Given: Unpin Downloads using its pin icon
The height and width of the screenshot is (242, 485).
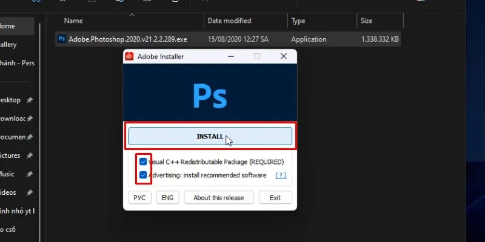Looking at the screenshot, I should (x=29, y=119).
